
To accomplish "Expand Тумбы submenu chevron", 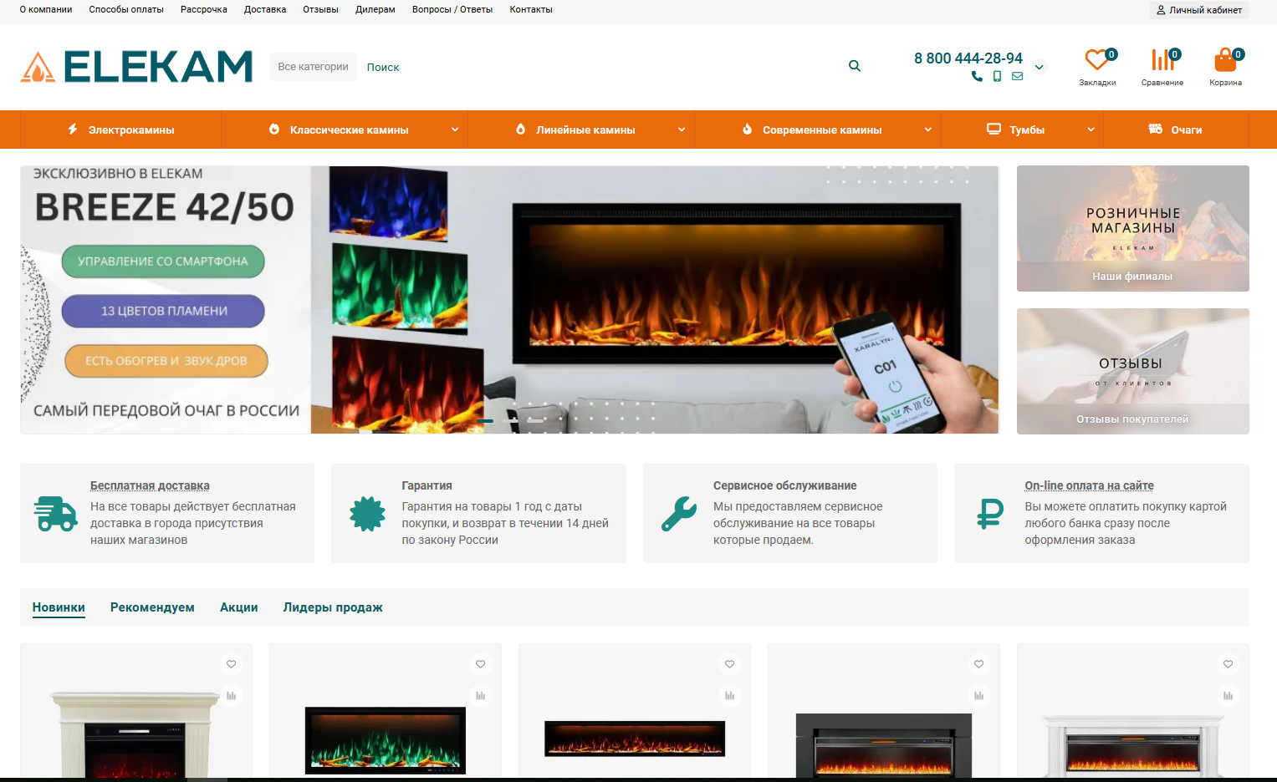I will click(1091, 129).
